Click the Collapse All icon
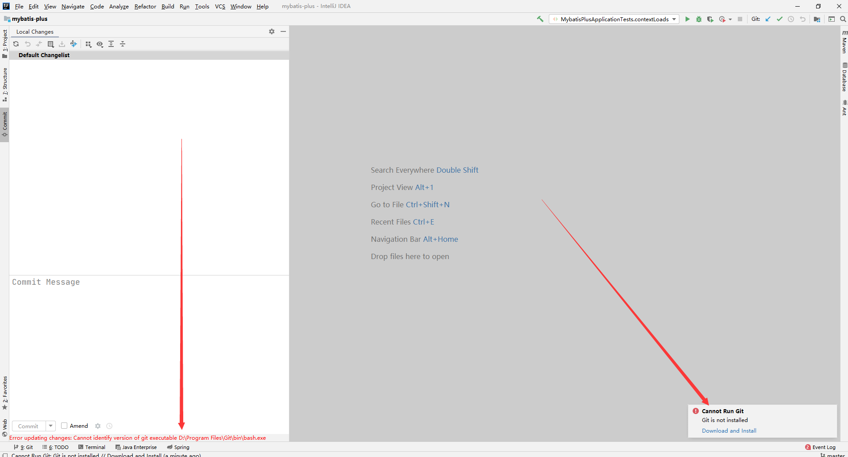The height and width of the screenshot is (457, 848). click(123, 44)
